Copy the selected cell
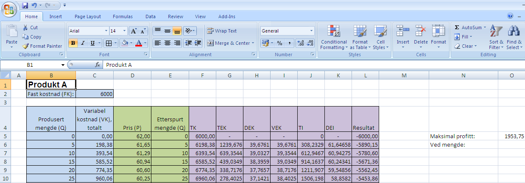The image size is (525, 183). pyautogui.click(x=32, y=37)
